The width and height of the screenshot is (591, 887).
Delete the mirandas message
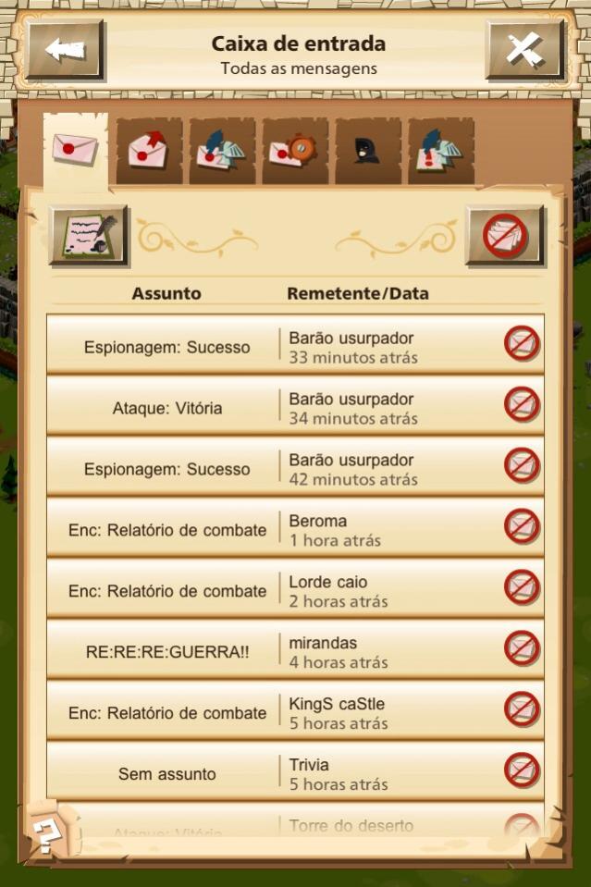522,648
